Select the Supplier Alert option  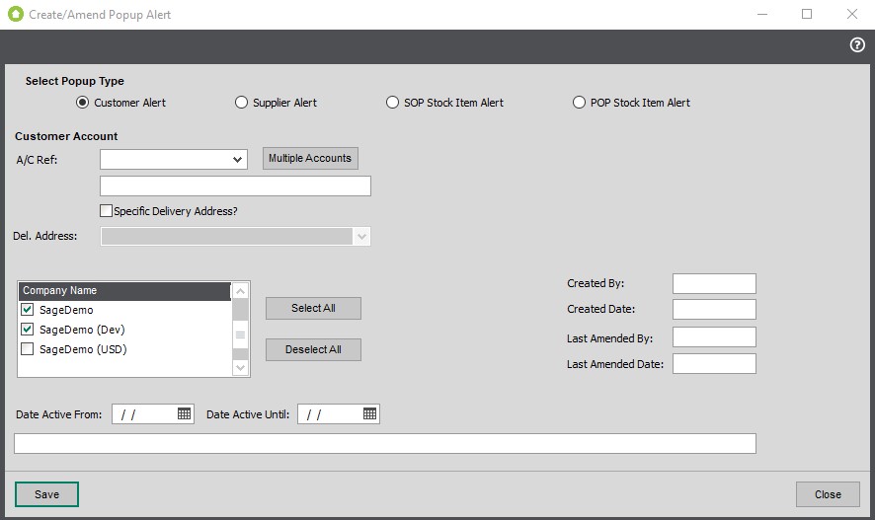(x=242, y=103)
